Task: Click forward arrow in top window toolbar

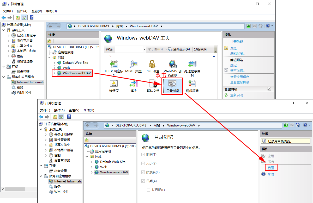Action: coord(10,17)
